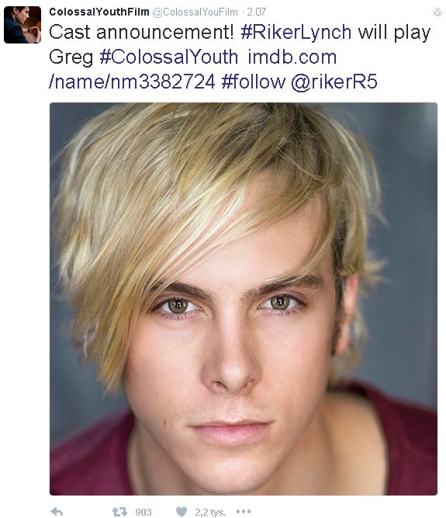Click the ColossalYouthFilm display name
Screen dimensions: 446x518
coord(99,12)
